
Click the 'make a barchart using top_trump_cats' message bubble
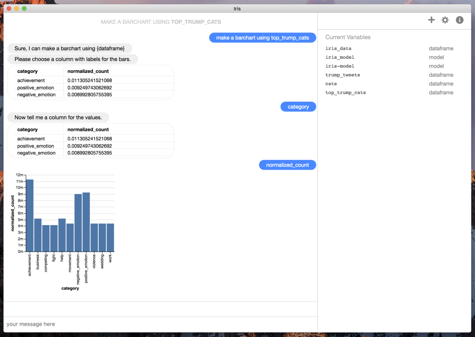tap(262, 38)
